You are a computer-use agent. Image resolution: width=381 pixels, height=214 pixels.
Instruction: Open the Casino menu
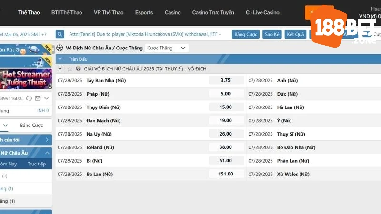[x=172, y=13]
